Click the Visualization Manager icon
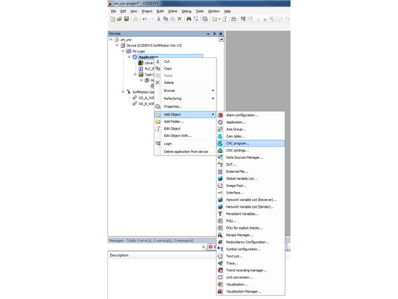 pyautogui.click(x=220, y=292)
